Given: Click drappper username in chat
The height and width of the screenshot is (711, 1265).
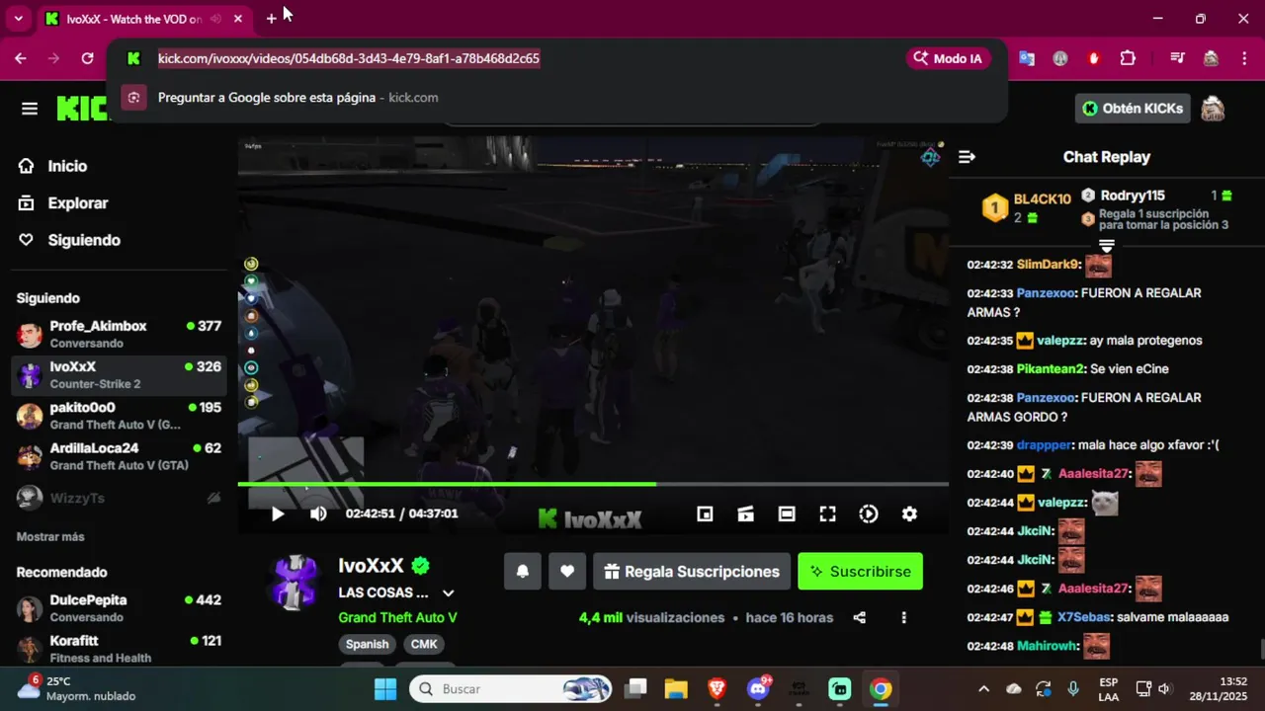Looking at the screenshot, I should click(1044, 445).
